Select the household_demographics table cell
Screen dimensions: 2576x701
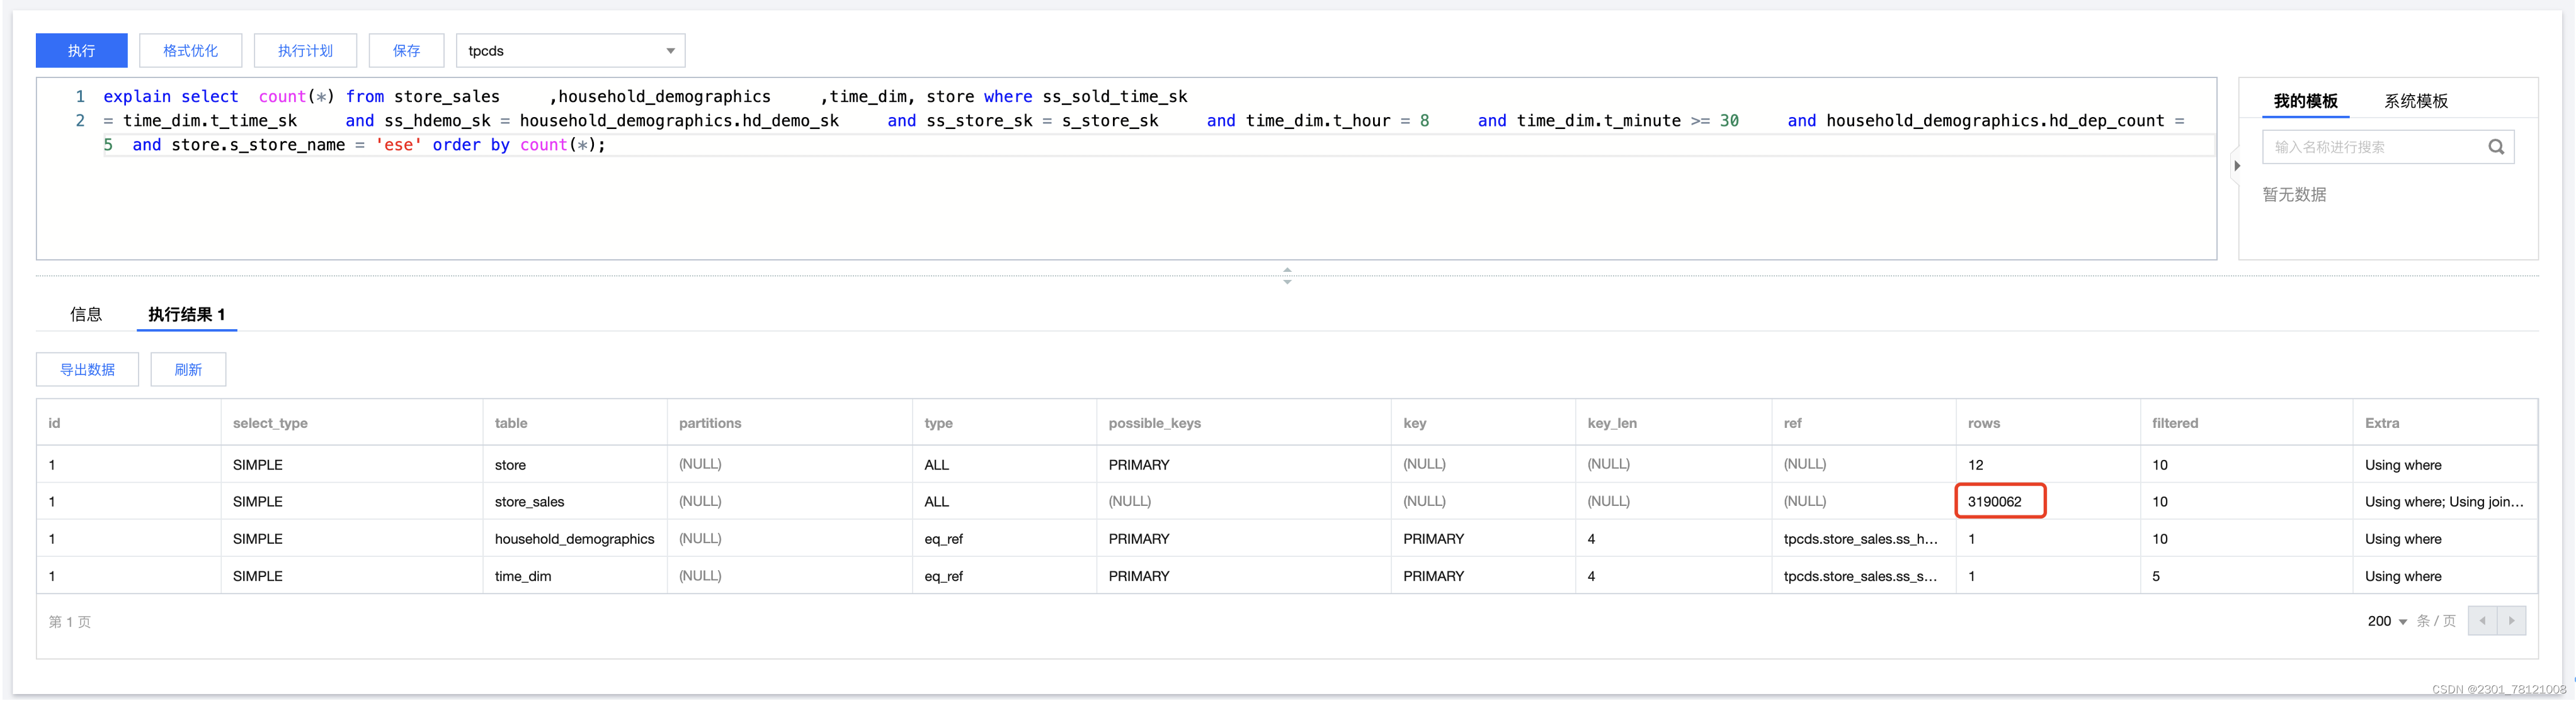(574, 539)
